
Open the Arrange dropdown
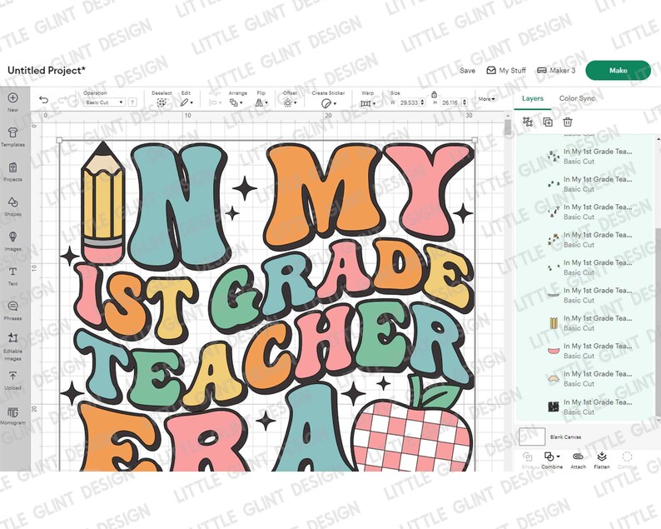(236, 102)
